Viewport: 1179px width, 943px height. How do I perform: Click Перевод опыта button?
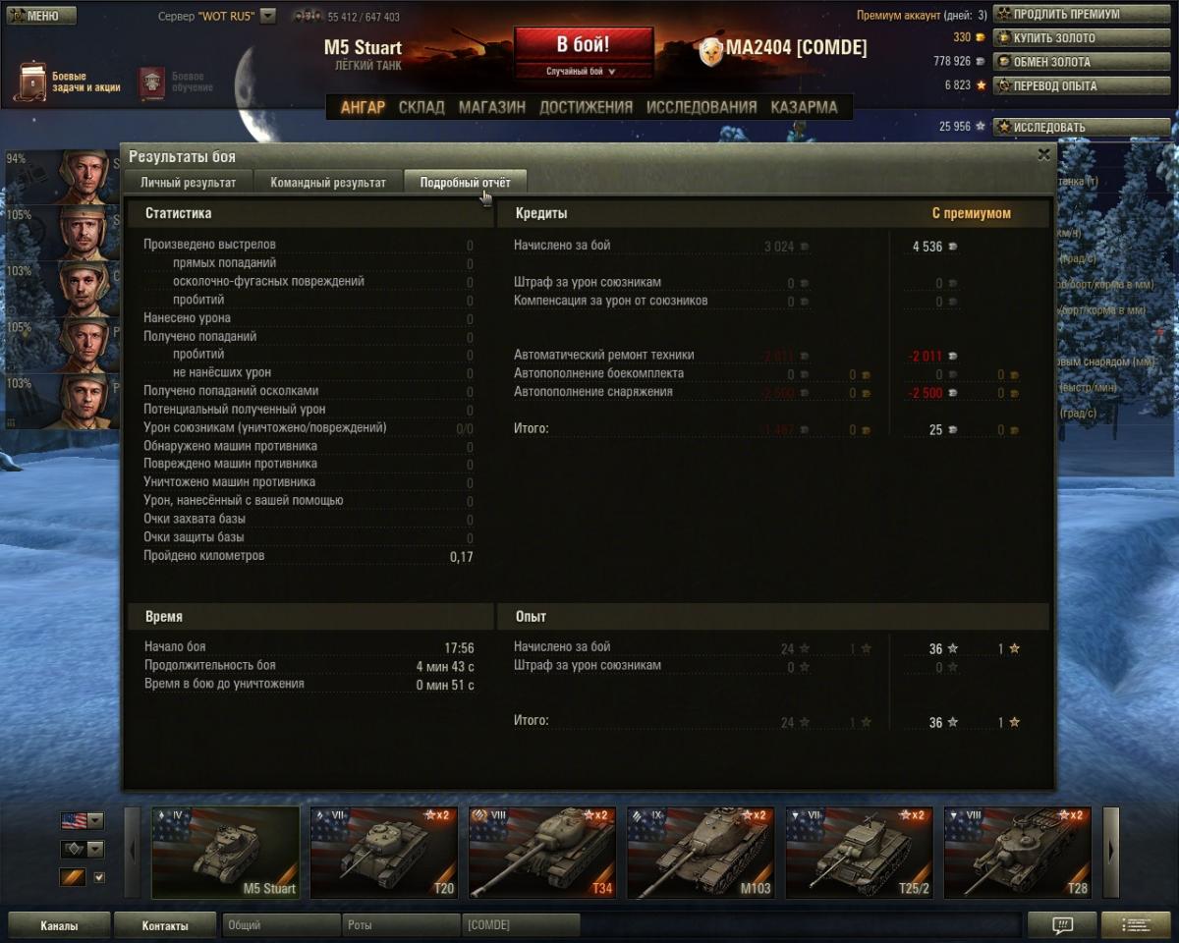pos(1082,85)
